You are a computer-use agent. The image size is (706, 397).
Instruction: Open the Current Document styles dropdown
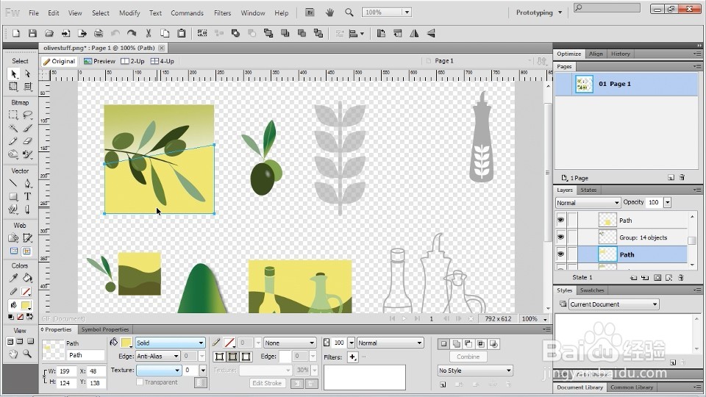pos(613,304)
